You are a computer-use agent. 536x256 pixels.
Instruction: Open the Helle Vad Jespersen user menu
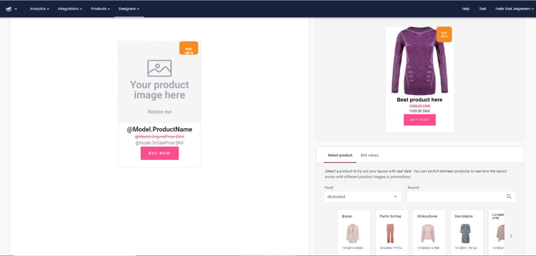514,9
